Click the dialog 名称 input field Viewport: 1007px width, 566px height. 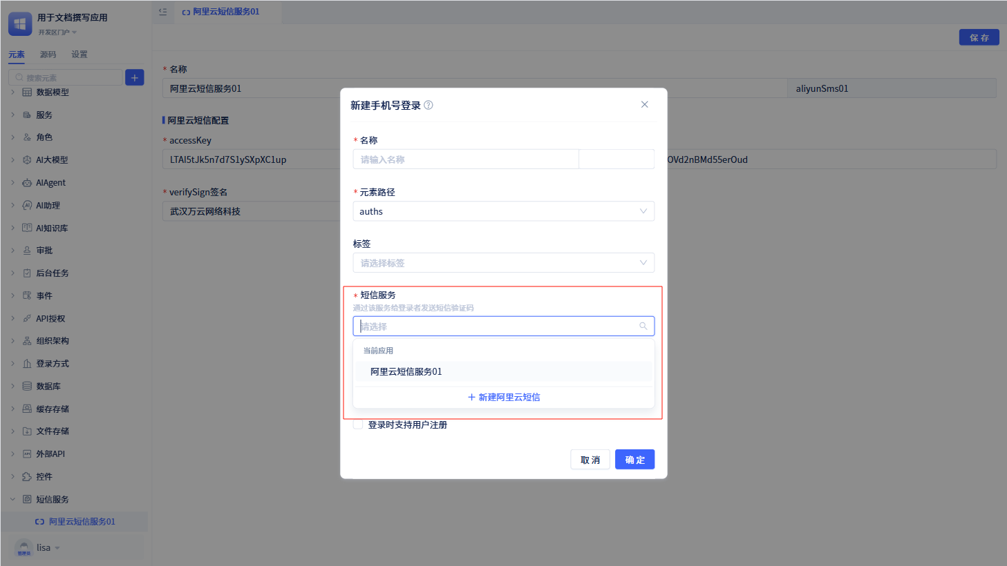pos(466,159)
